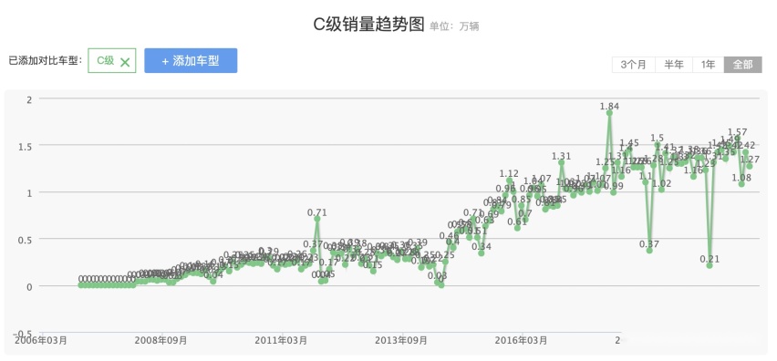Click the chart title C级销量趋势图
This screenshot has width=777, height=361.
tap(369, 25)
